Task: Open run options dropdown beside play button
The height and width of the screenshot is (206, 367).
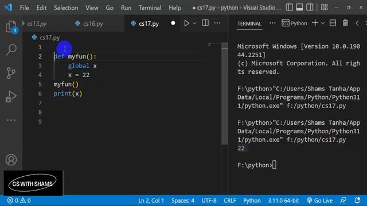Action: click(194, 23)
